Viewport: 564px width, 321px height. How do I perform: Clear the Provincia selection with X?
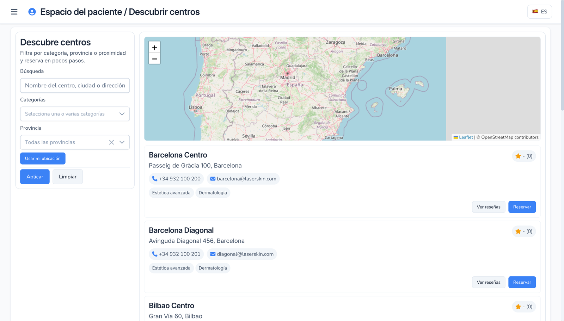pyautogui.click(x=111, y=142)
